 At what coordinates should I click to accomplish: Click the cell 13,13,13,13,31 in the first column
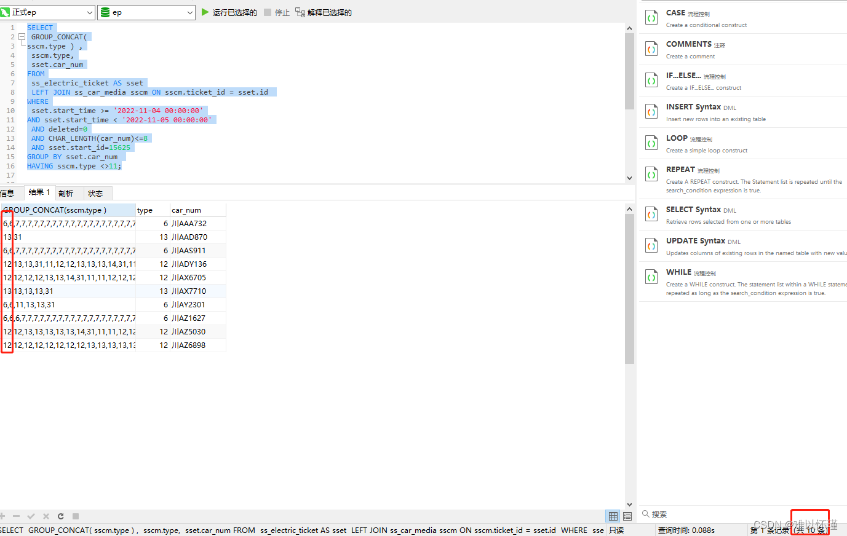tap(68, 291)
